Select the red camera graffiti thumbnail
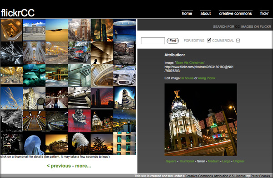The image size is (273, 178). tap(79, 120)
